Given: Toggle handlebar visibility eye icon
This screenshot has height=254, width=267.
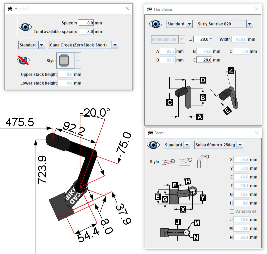Looking at the screenshot, I should 155,24.
